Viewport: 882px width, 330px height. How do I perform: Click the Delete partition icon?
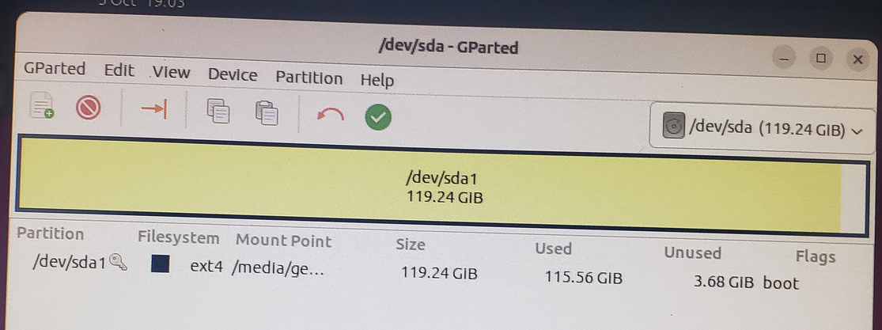[88, 106]
